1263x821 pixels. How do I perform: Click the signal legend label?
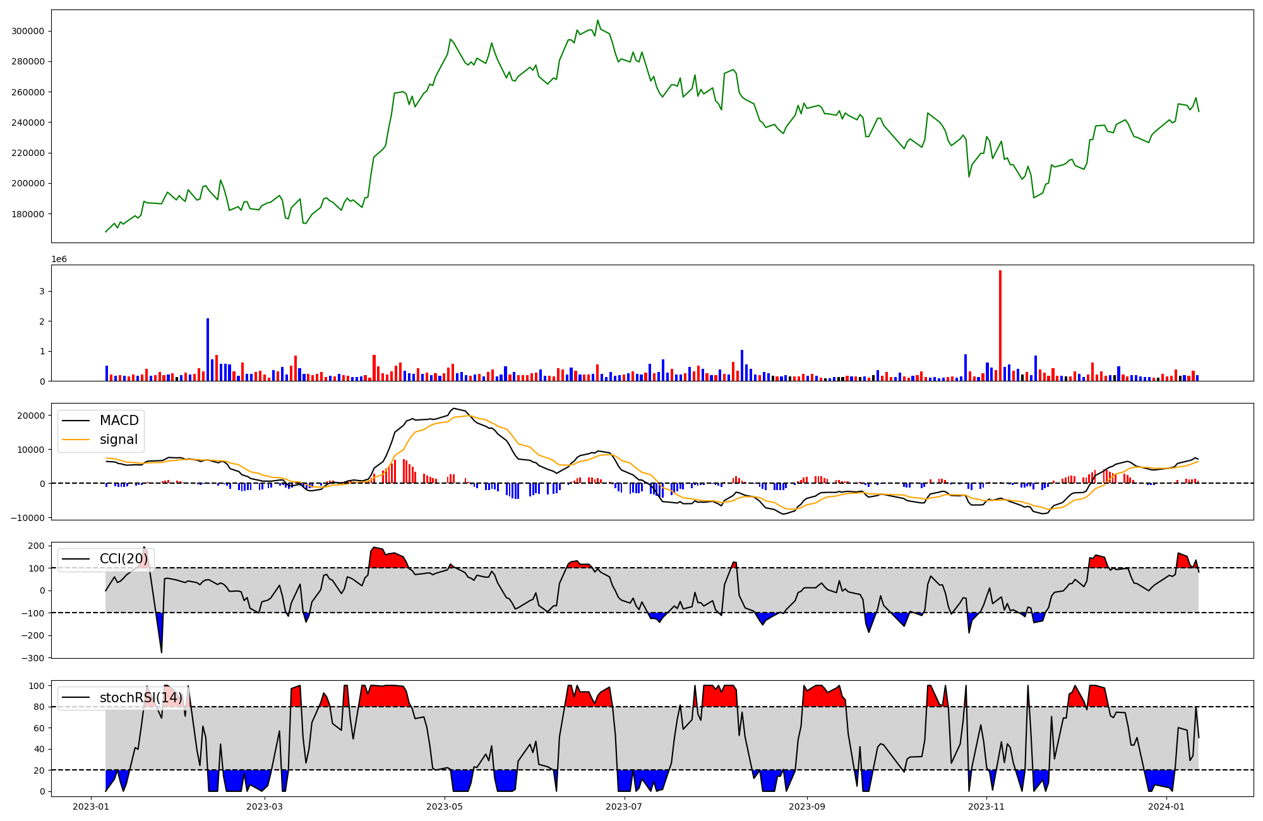tap(118, 440)
